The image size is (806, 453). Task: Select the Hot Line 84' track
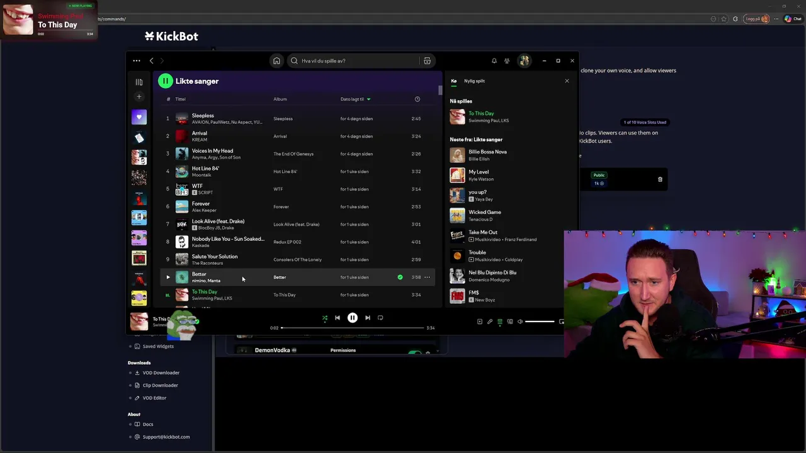click(x=298, y=171)
